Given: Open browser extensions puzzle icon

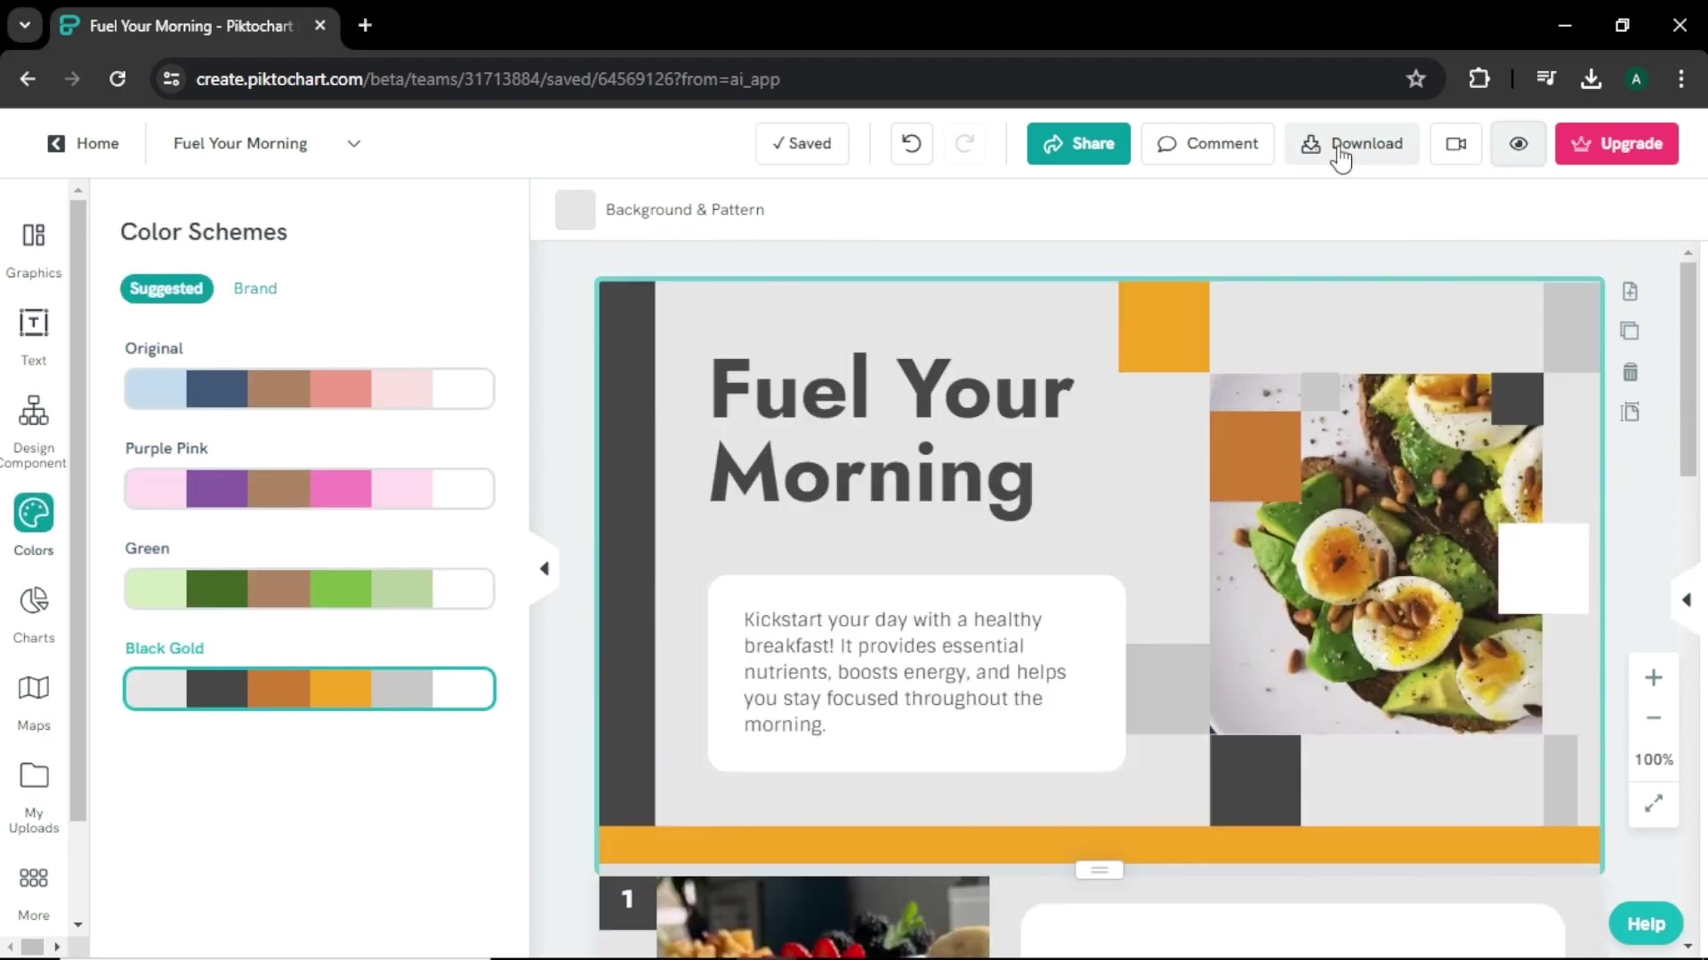Looking at the screenshot, I should point(1479,79).
